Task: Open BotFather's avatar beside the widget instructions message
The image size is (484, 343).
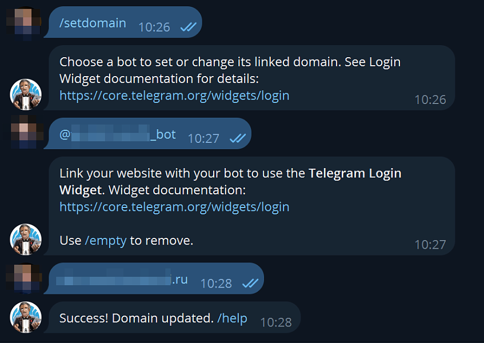Action: 25,240
